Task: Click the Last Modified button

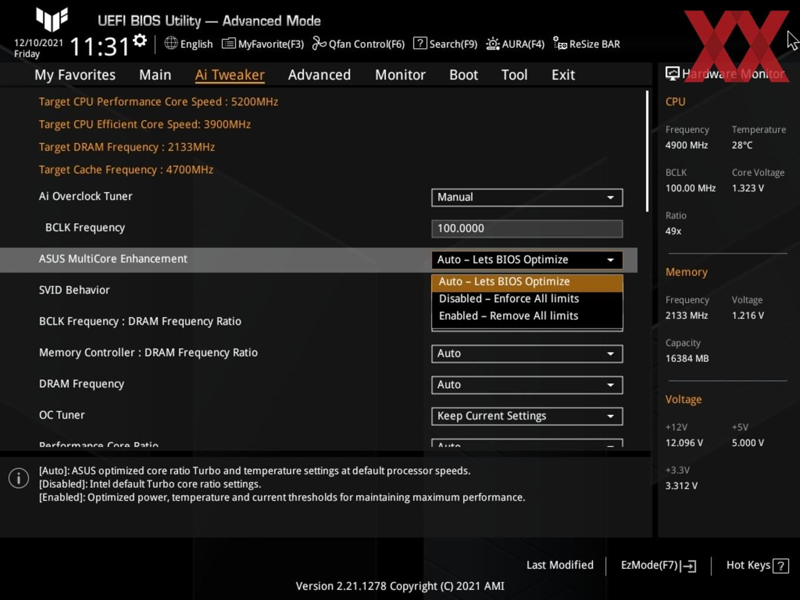Action: coord(560,565)
